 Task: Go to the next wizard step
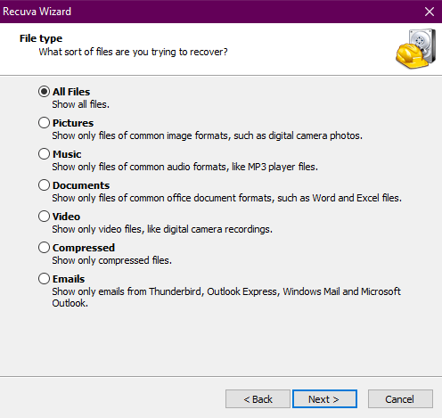coord(324,399)
